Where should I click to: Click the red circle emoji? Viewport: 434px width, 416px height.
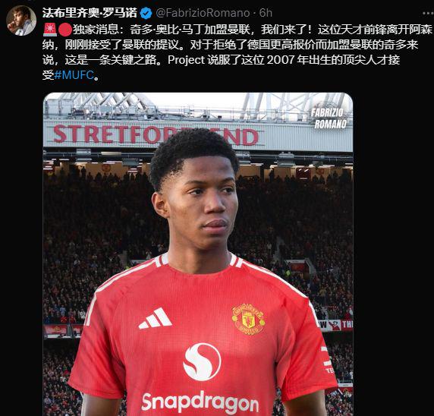pos(65,30)
